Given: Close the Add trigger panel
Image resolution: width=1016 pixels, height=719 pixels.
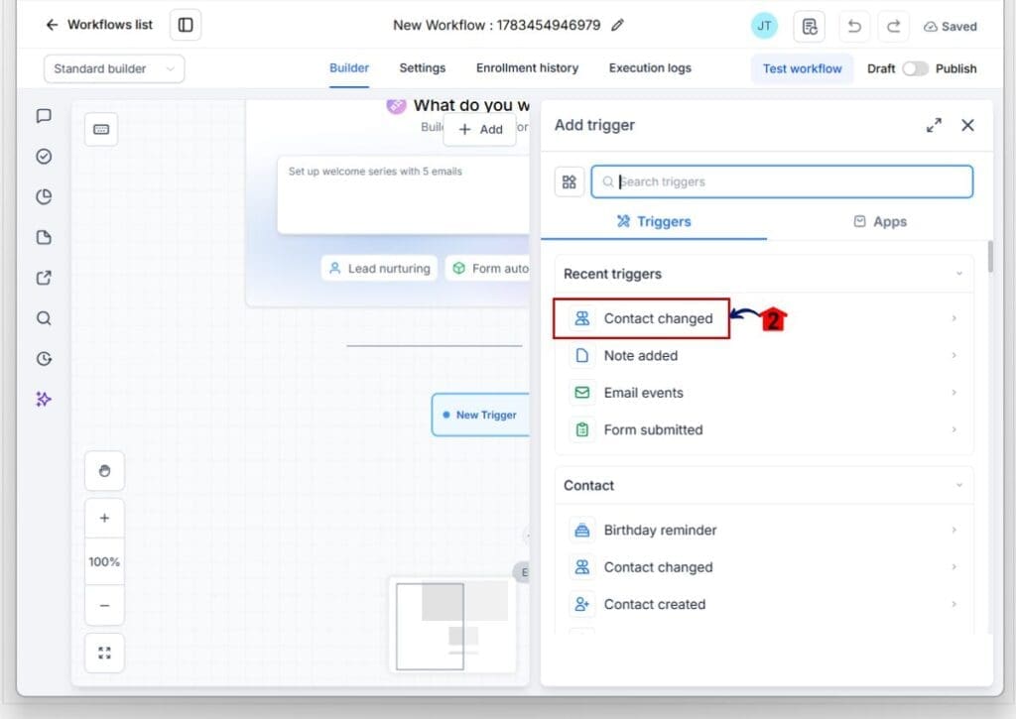Looking at the screenshot, I should pos(967,125).
